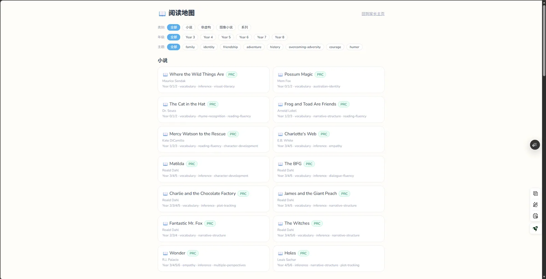Click book icon on Fantastic Mr. Fox card
546x279 pixels.
(165, 224)
